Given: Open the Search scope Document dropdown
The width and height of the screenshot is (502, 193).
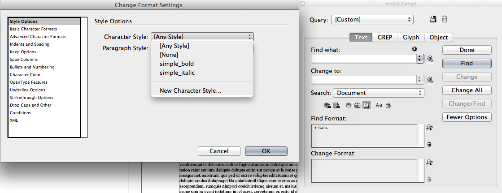Looking at the screenshot, I should [x=378, y=93].
